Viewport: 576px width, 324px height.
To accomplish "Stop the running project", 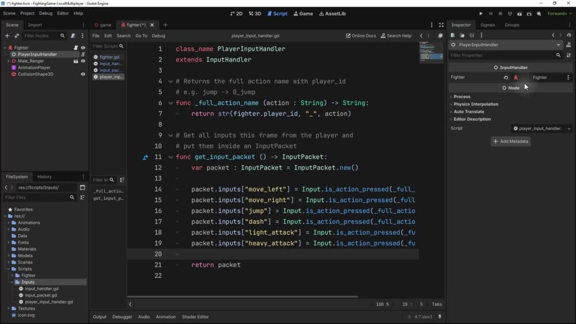I will point(500,14).
